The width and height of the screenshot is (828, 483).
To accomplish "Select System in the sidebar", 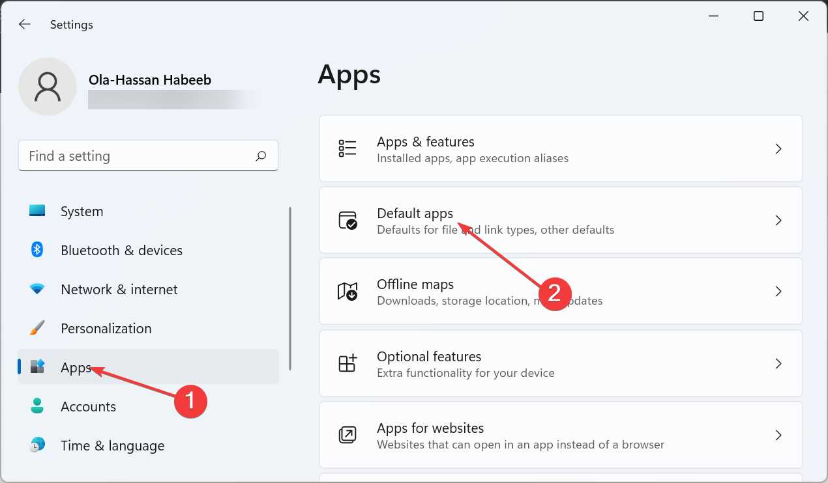I will (x=148, y=211).
